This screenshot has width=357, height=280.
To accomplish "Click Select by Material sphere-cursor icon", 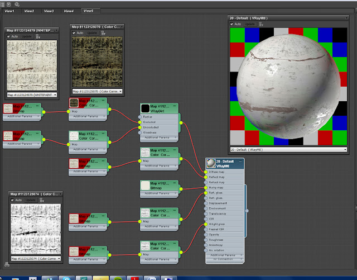I will click(17, 4).
